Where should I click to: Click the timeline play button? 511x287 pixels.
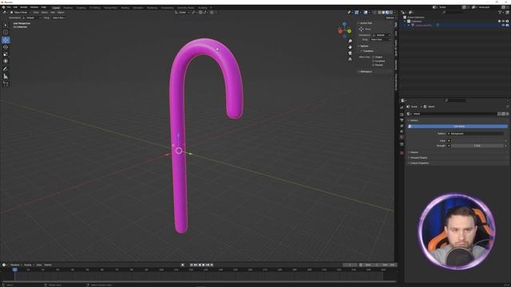(x=204, y=265)
